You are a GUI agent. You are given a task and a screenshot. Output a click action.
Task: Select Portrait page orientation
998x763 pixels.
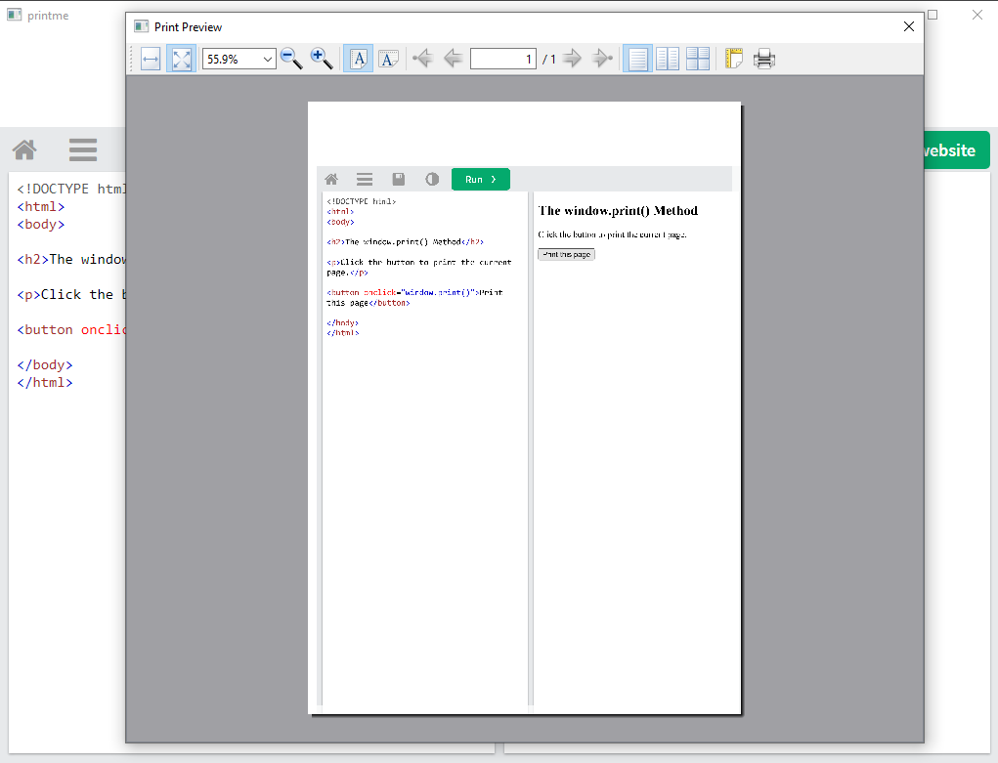(358, 60)
